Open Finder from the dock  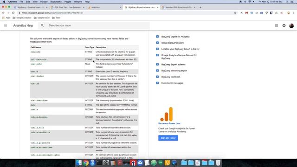[79, 163]
